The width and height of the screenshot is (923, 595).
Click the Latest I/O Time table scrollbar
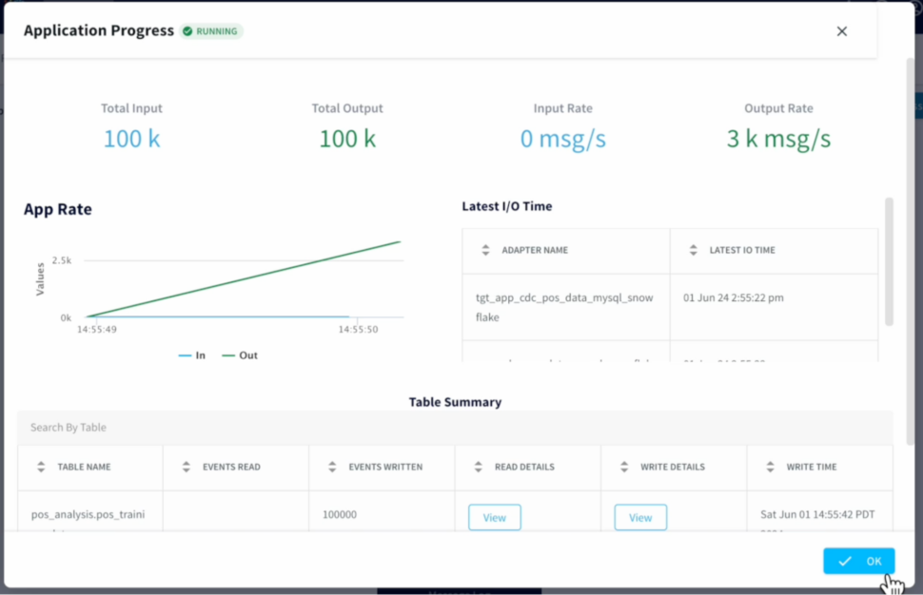click(889, 261)
